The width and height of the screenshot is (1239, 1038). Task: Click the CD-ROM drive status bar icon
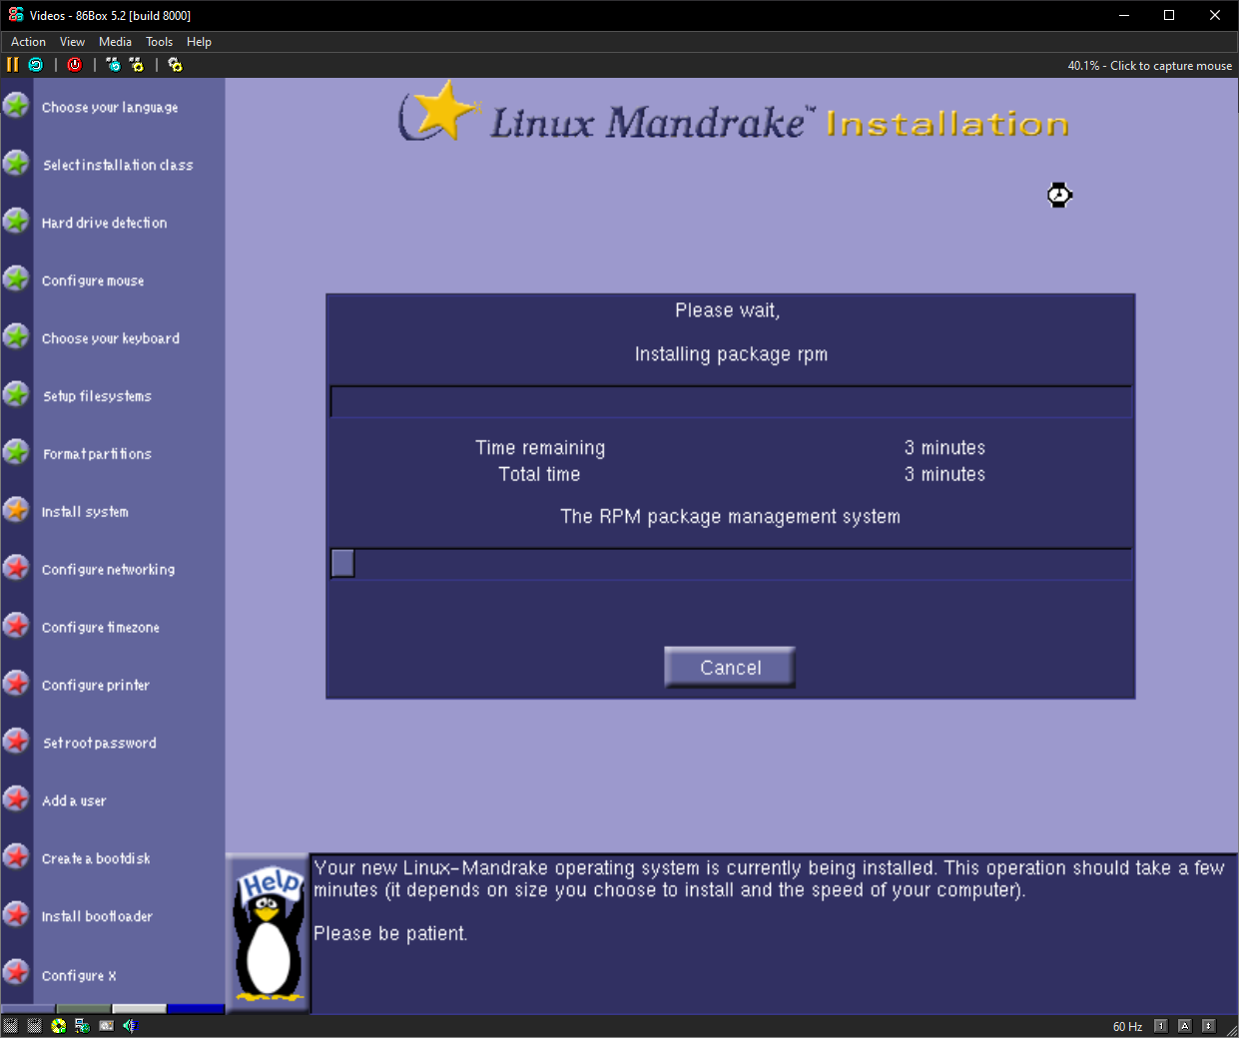59,1026
